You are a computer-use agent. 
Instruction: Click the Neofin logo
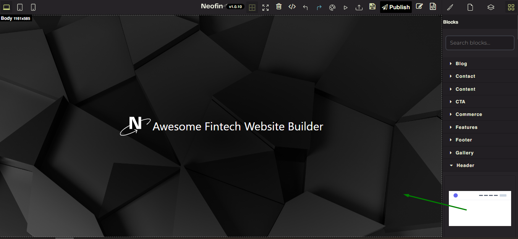pos(213,6)
